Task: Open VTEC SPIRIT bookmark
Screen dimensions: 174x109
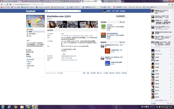Action: point(5,7)
